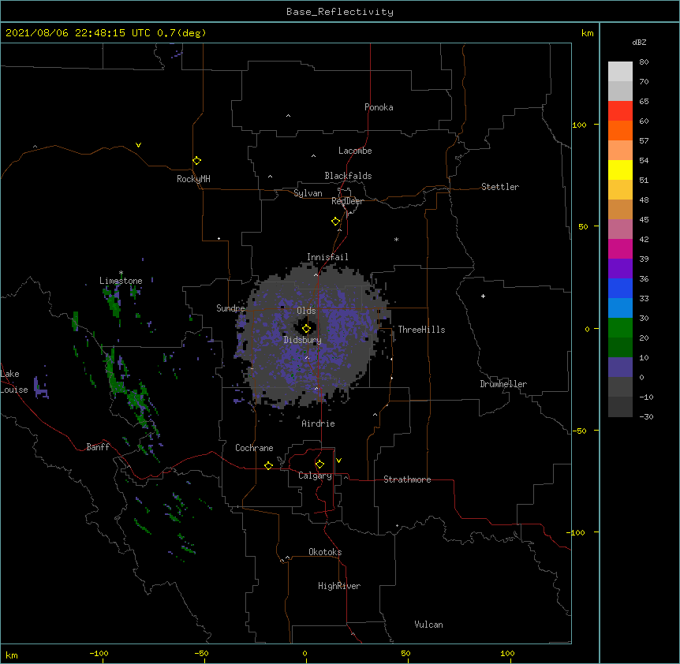
Task: Select the yellow 54 dBZ legend swatch
Action: pyautogui.click(x=620, y=170)
